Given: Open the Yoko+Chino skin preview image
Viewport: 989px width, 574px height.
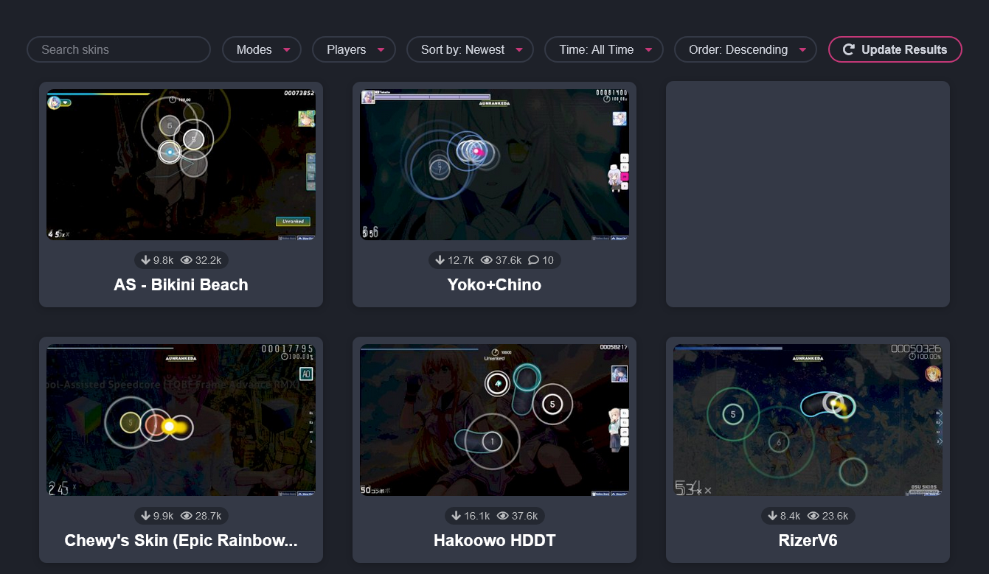Looking at the screenshot, I should [494, 164].
